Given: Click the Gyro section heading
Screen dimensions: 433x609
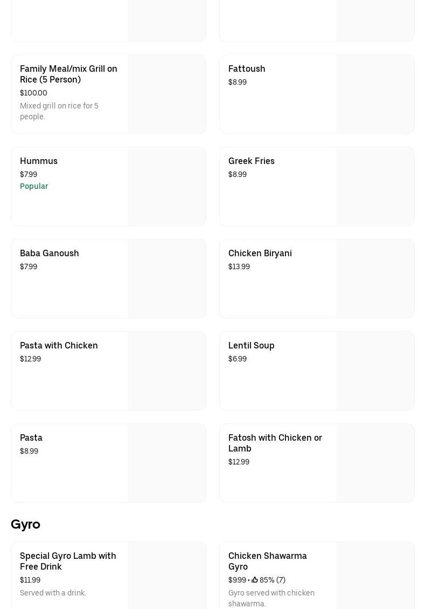Looking at the screenshot, I should pyautogui.click(x=25, y=524).
